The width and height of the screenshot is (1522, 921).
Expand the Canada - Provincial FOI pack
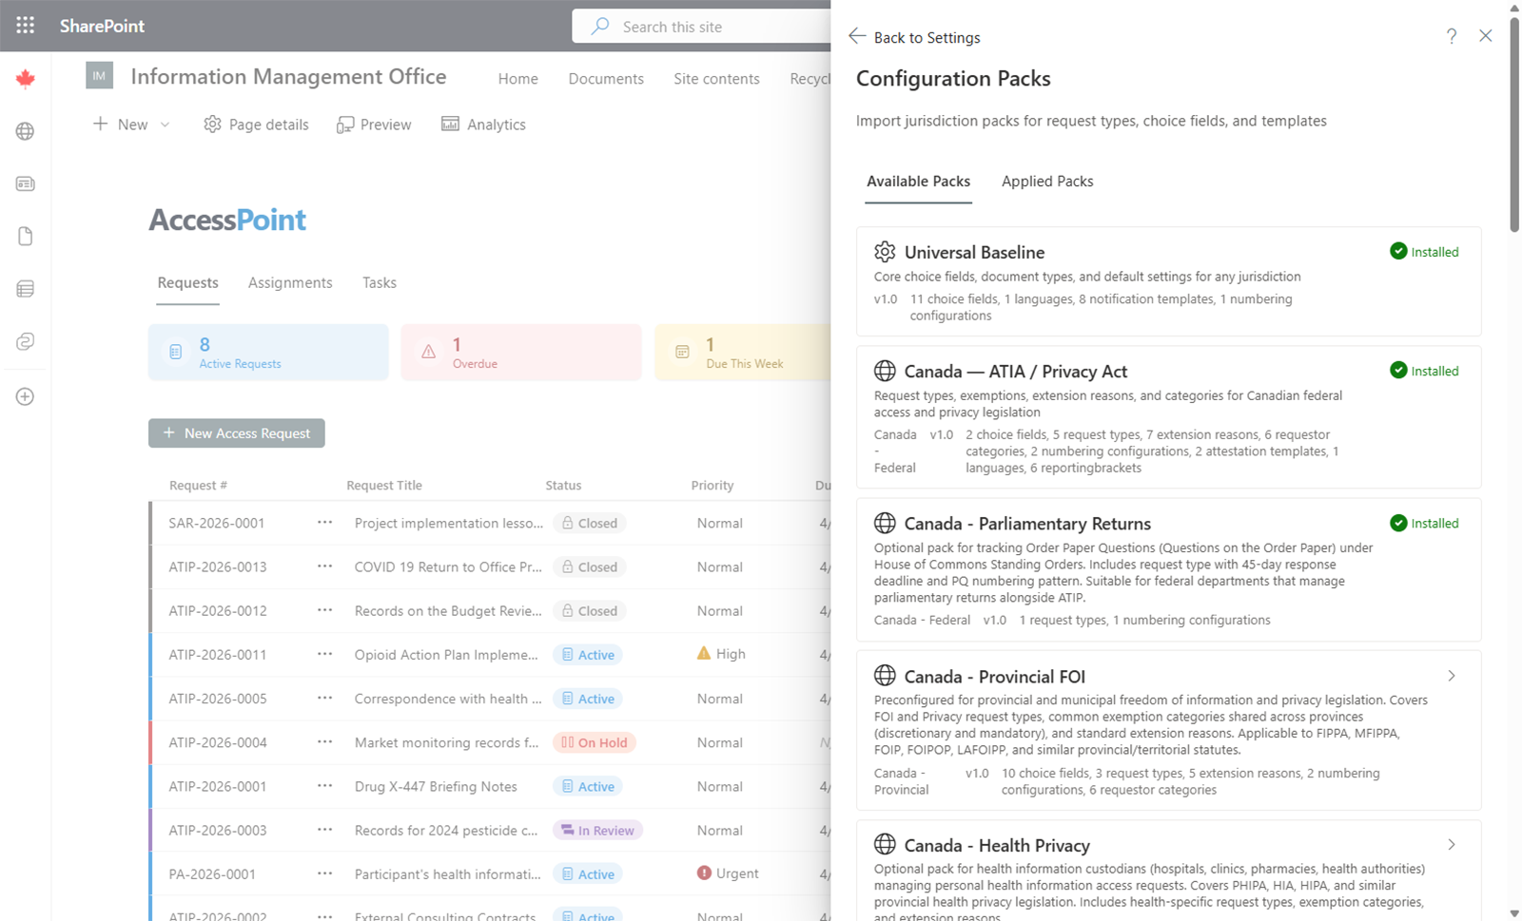pos(1451,675)
